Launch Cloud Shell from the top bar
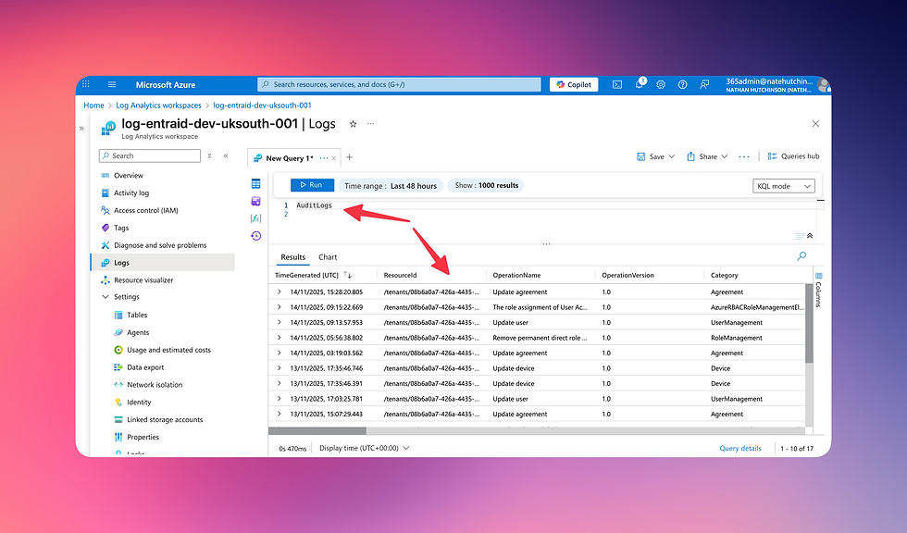 coord(616,84)
